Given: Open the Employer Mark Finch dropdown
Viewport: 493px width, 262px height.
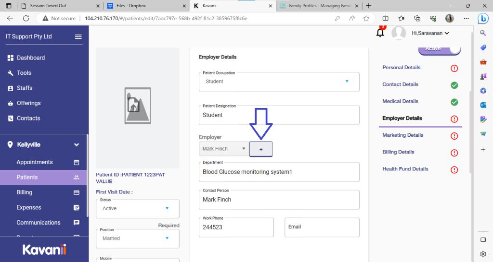Looking at the screenshot, I should 224,149.
